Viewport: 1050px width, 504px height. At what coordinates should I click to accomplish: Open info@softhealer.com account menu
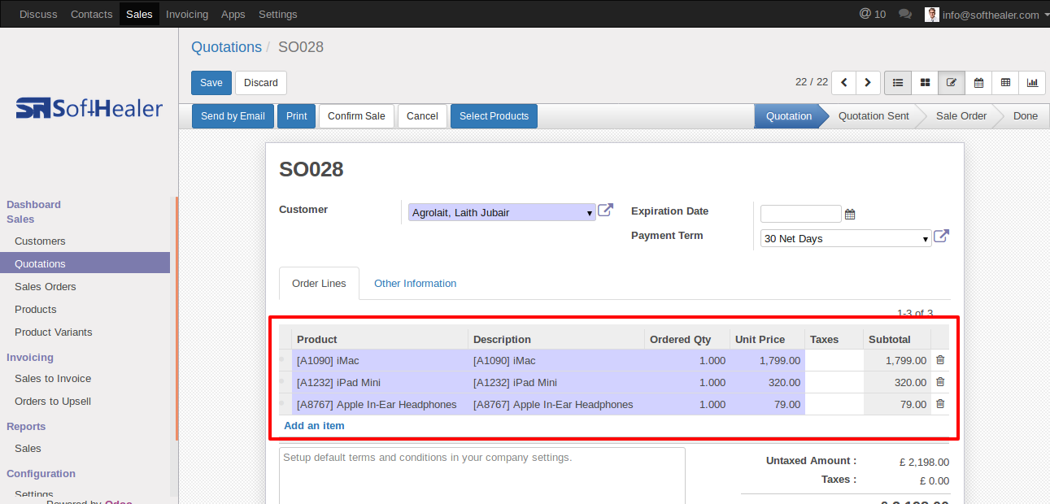(x=991, y=15)
